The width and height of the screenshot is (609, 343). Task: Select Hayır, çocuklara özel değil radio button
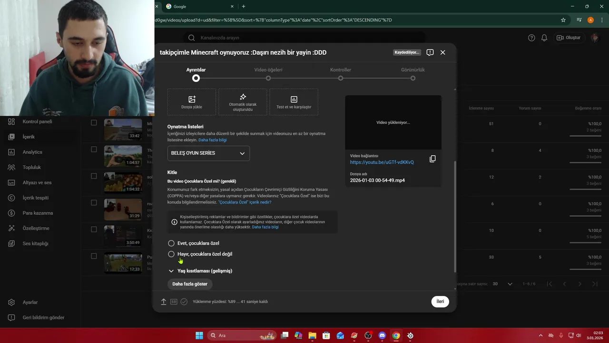click(x=171, y=254)
